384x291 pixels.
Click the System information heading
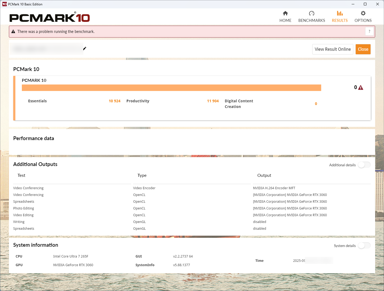36,245
